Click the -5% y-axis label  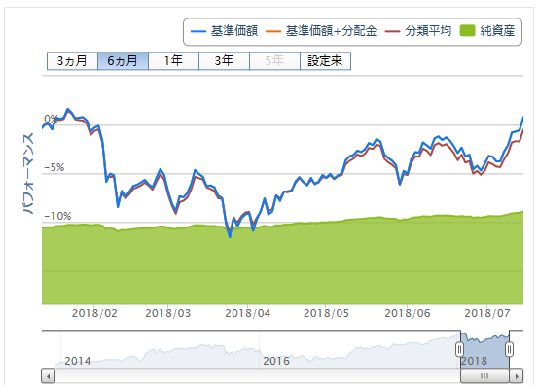pos(54,167)
